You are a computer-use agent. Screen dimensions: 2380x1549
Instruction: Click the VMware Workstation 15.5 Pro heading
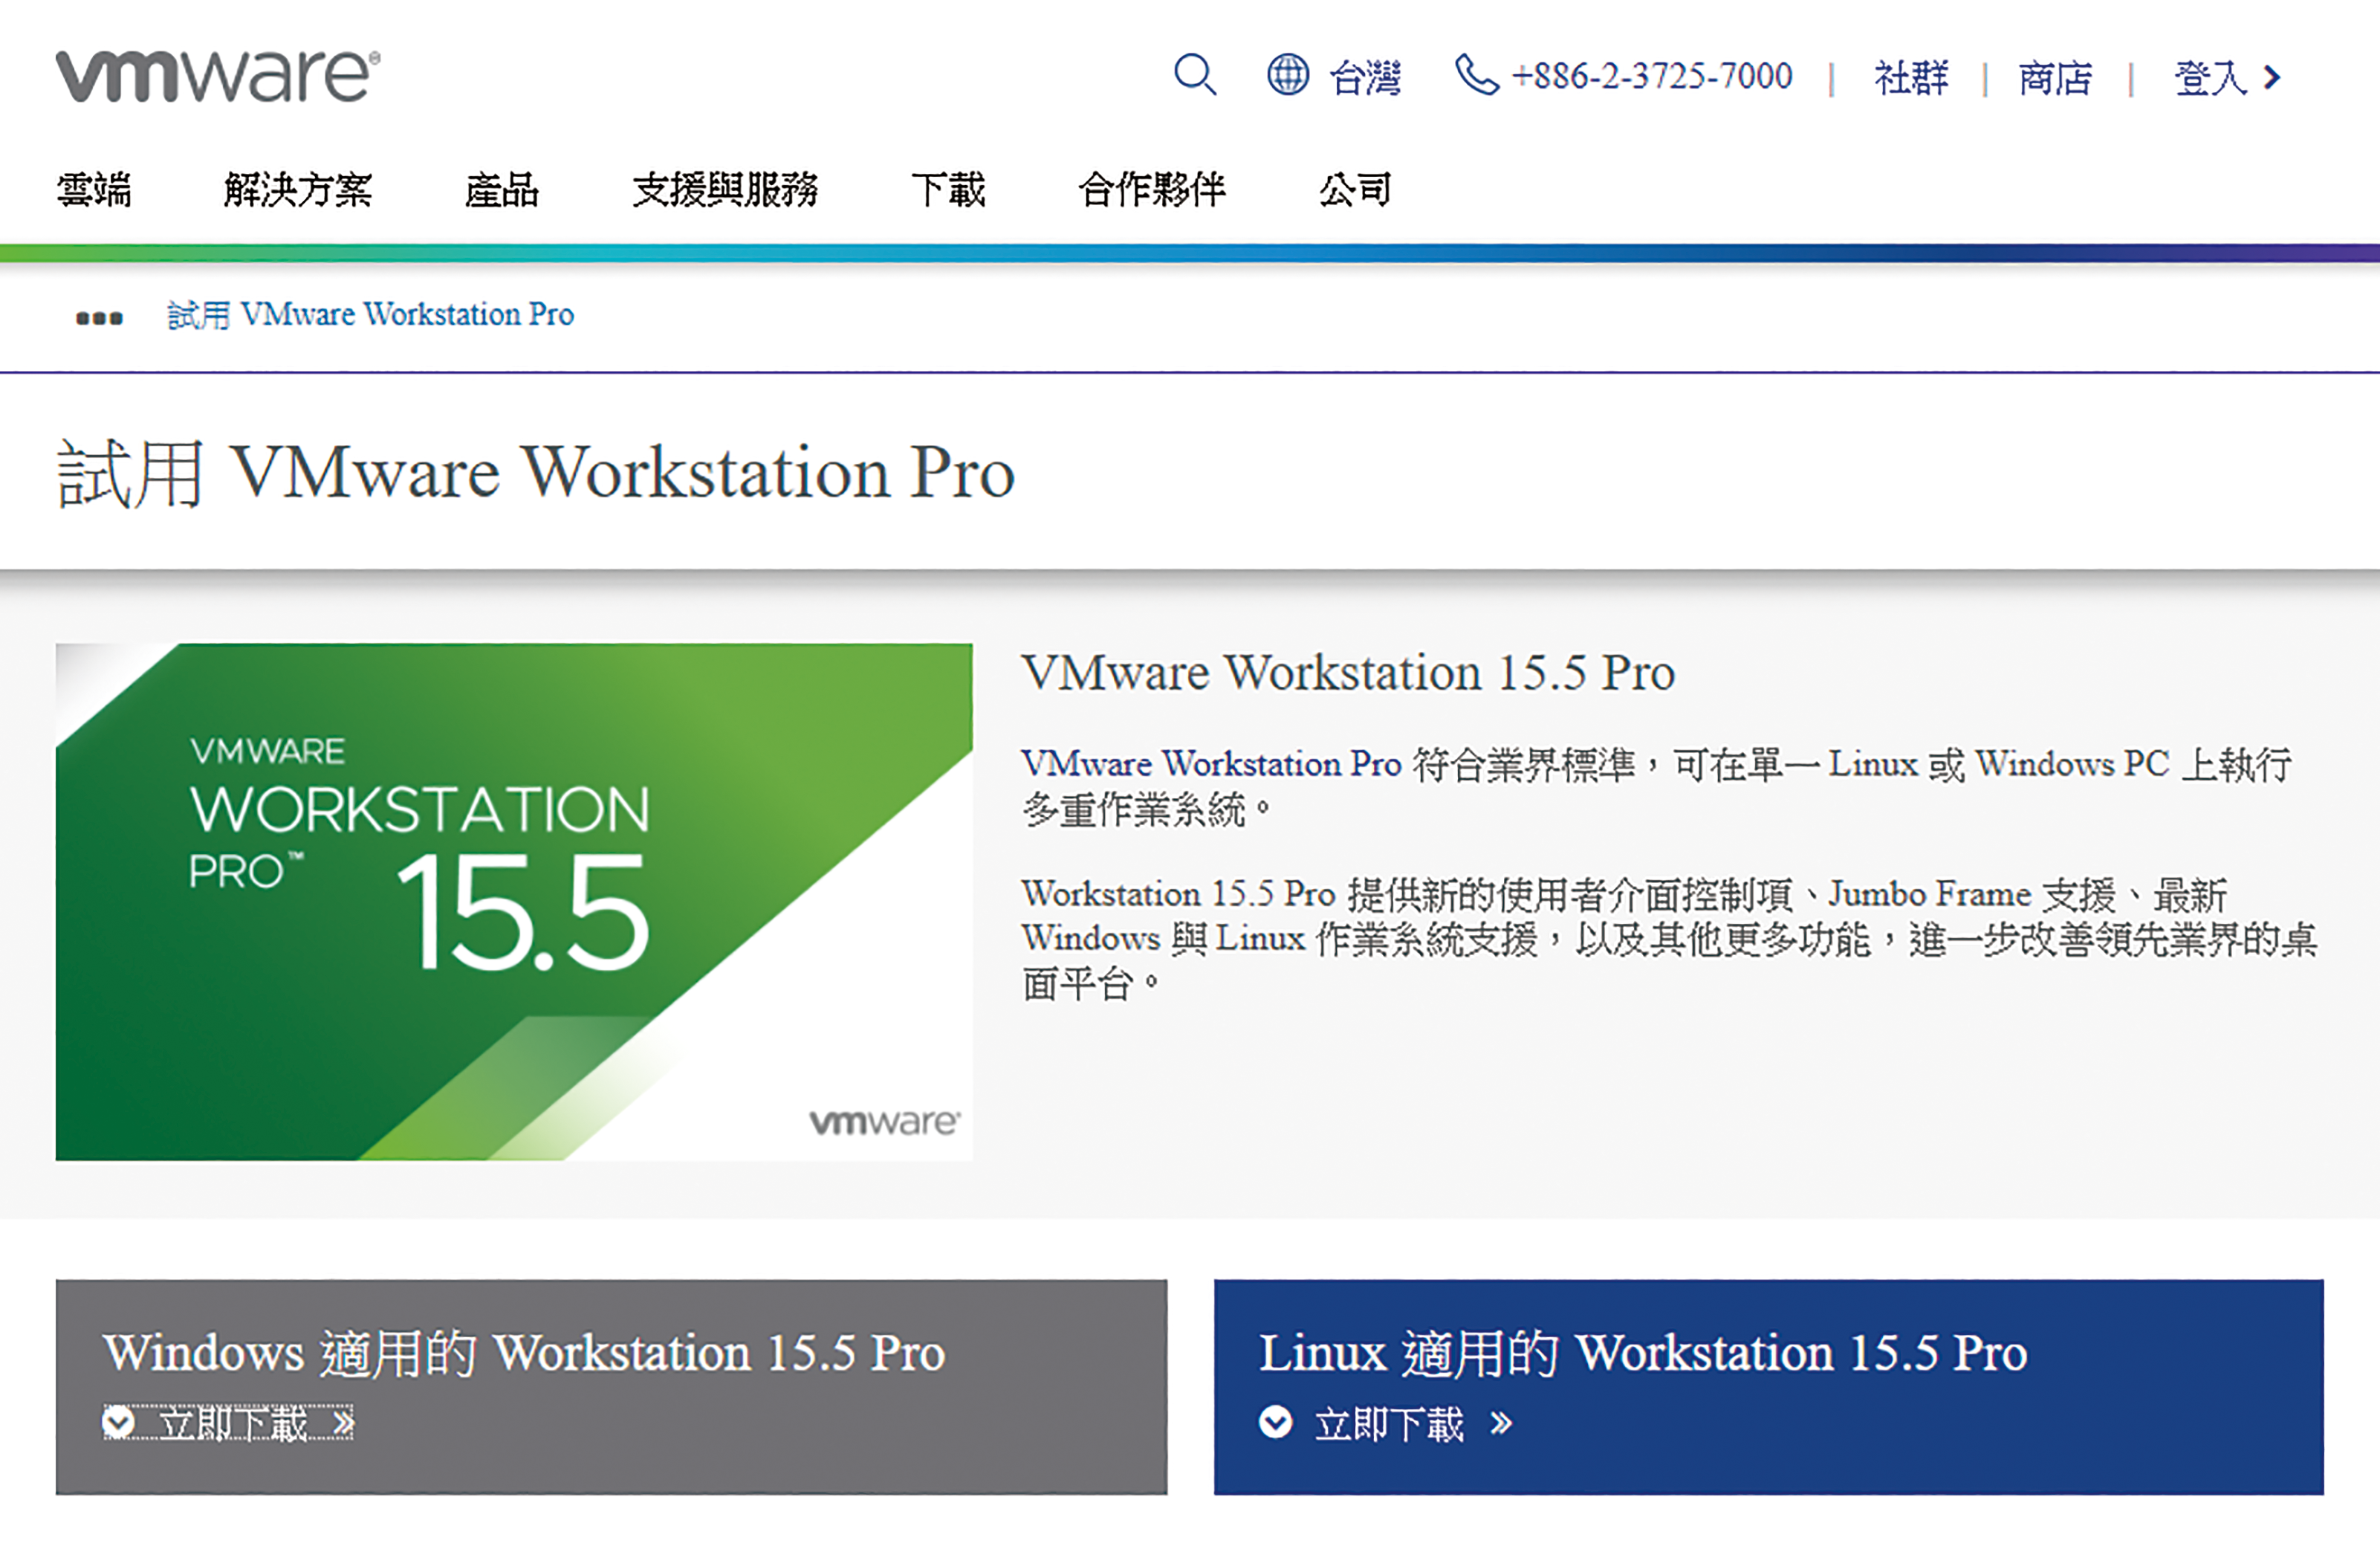pyautogui.click(x=1348, y=672)
